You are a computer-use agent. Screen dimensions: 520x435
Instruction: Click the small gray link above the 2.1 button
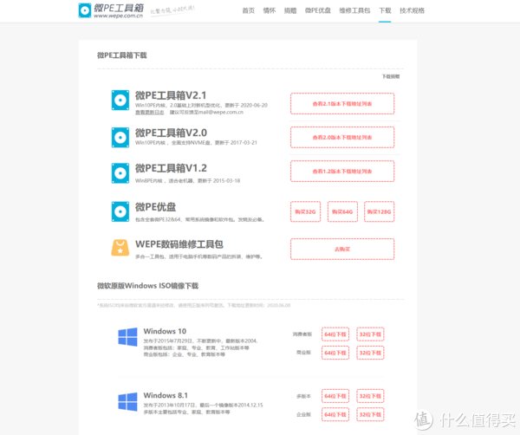tap(391, 76)
